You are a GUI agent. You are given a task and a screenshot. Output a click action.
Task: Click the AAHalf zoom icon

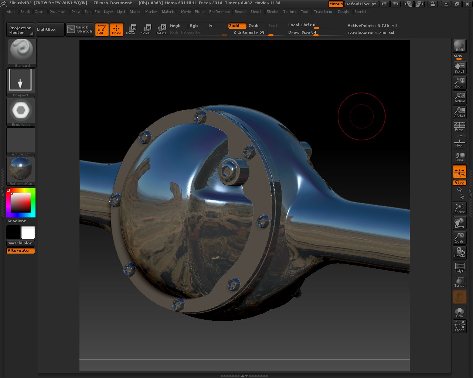(459, 112)
